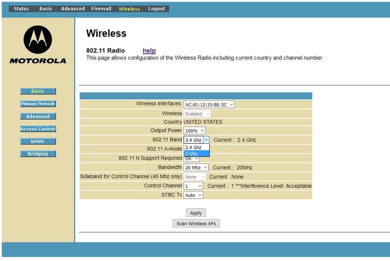Click Logout in the top menu
Screen dimensions: 390x261
pyautogui.click(x=156, y=9)
